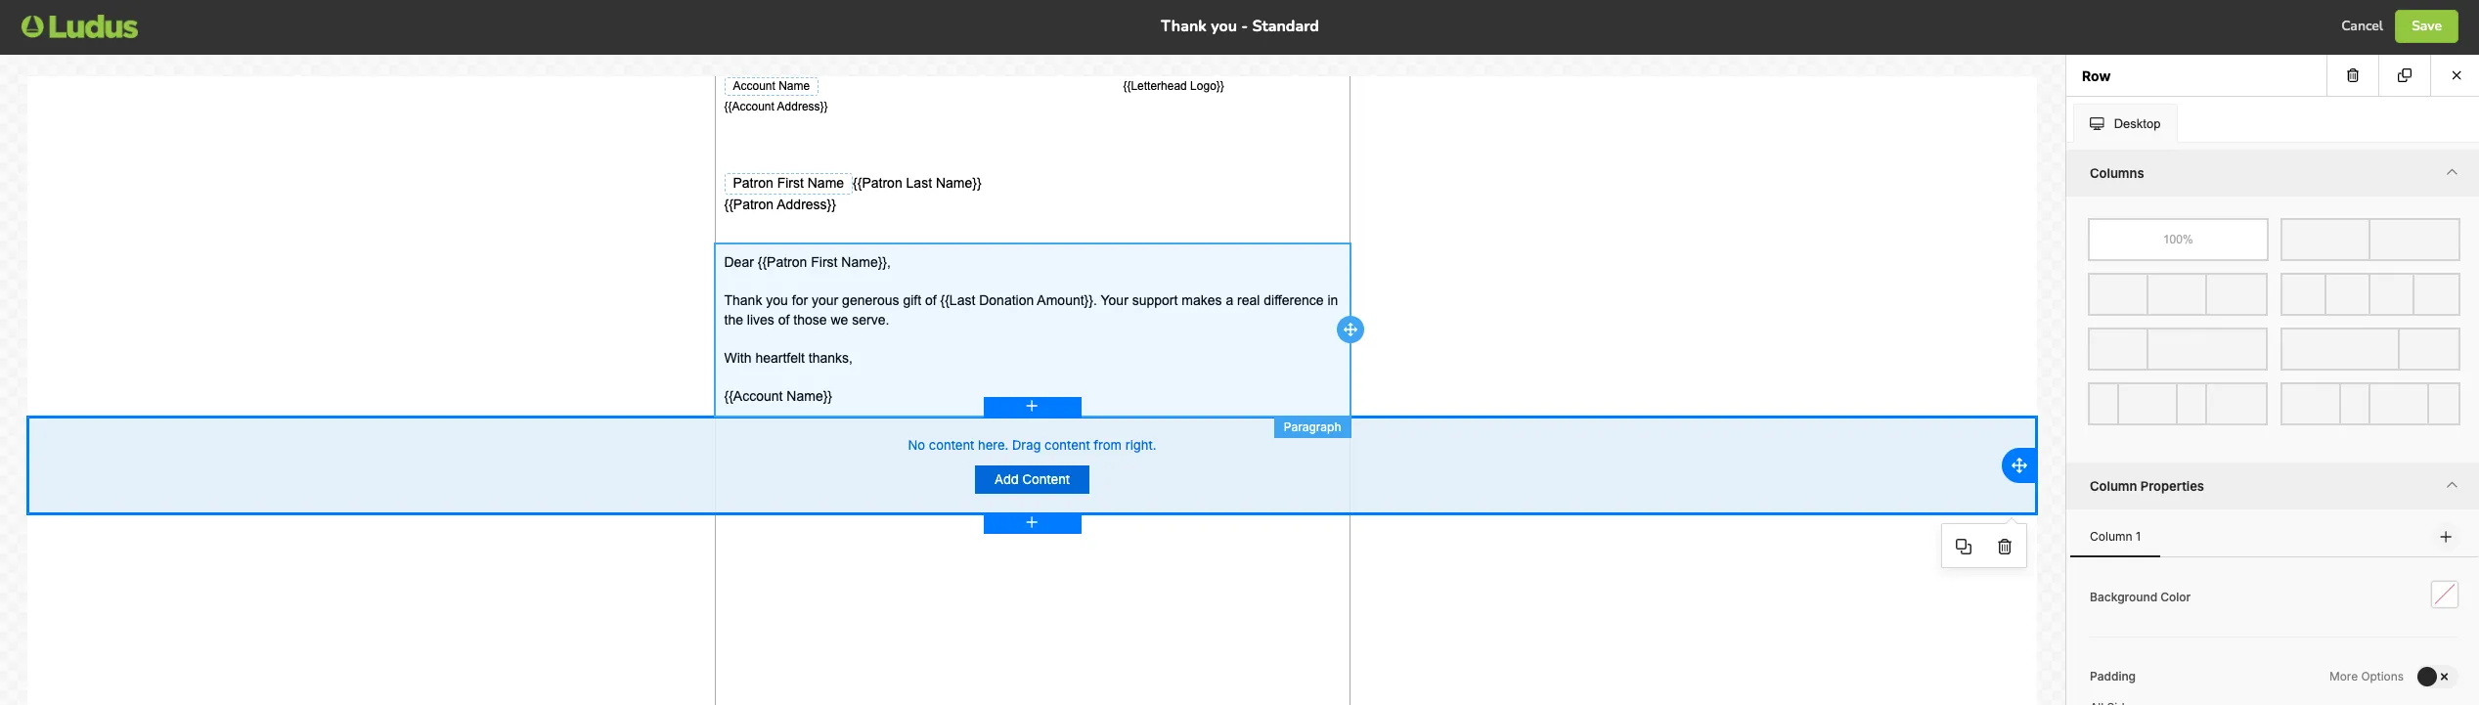Save the Thank you template

tap(2425, 26)
